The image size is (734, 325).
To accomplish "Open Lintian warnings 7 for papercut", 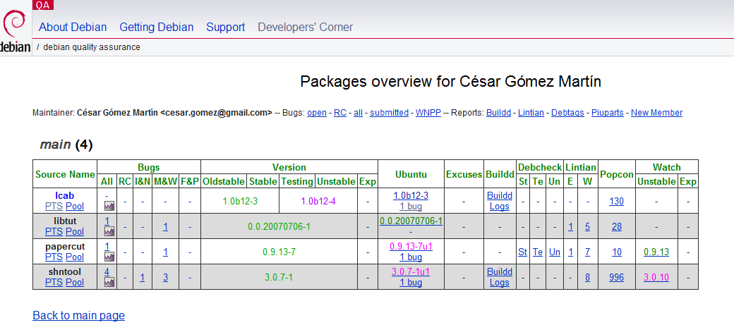I will coord(587,252).
